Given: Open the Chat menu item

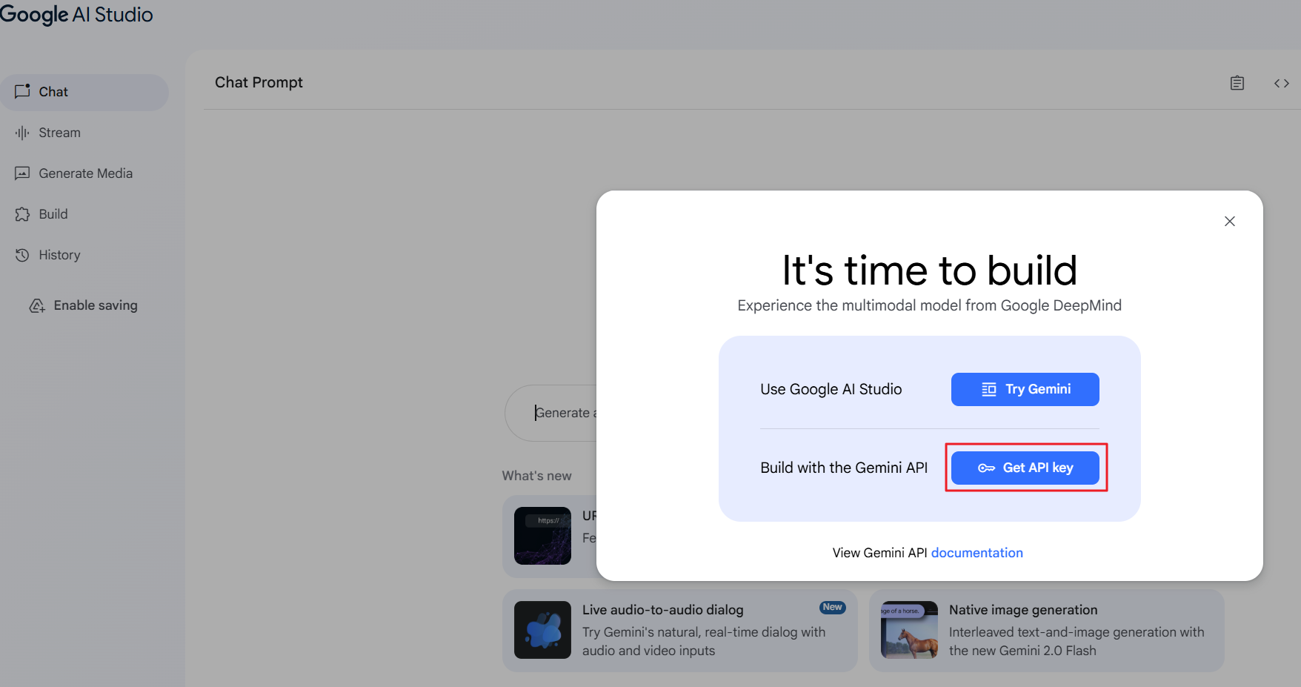Looking at the screenshot, I should 84,92.
